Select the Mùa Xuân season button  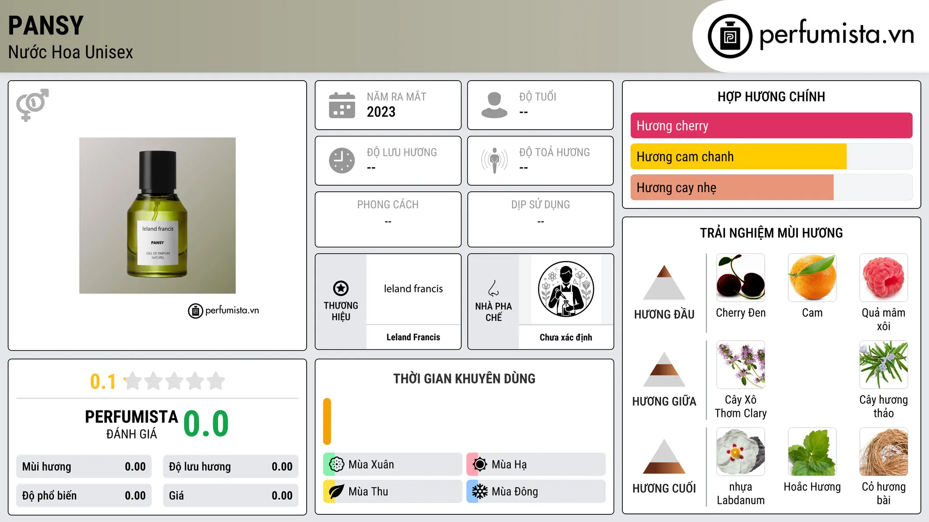click(x=393, y=464)
